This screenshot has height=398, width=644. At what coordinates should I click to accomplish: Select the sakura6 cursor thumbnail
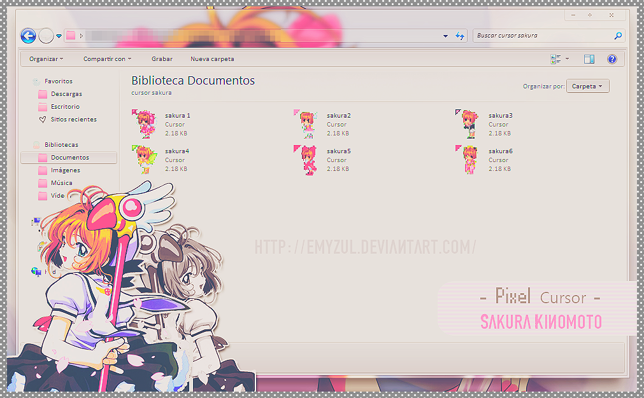coord(468,160)
